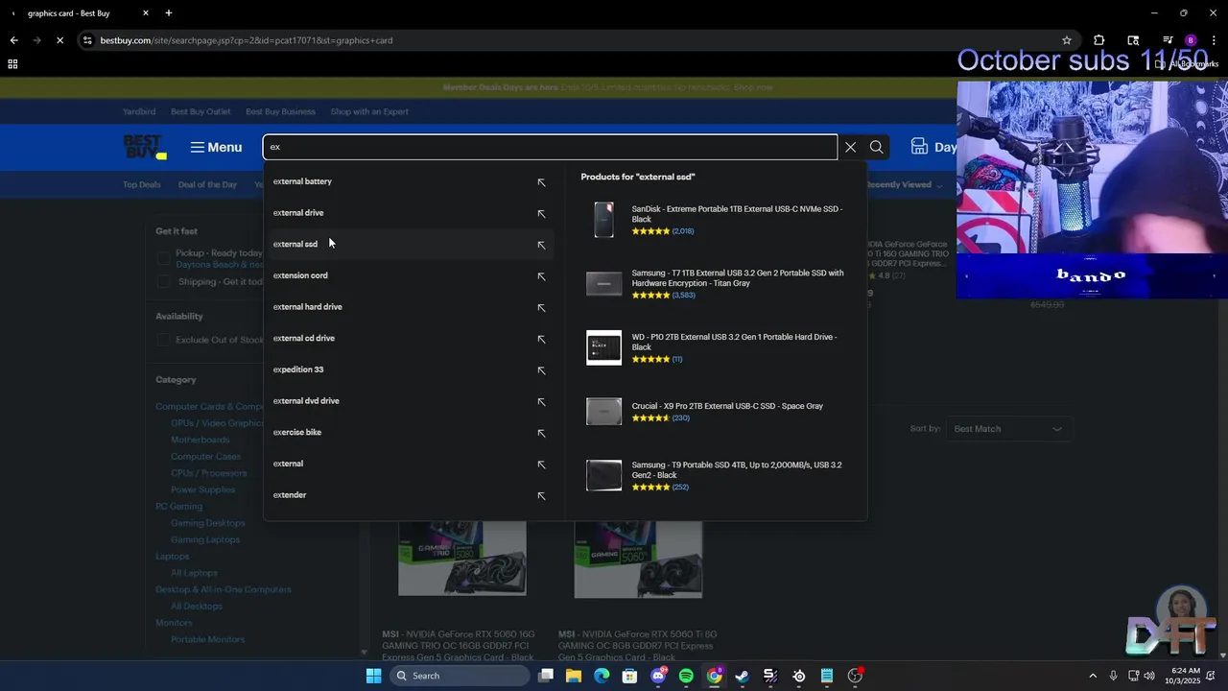Choose 'external dvd drive' suggestion
Image resolution: width=1228 pixels, height=691 pixels.
(x=306, y=401)
